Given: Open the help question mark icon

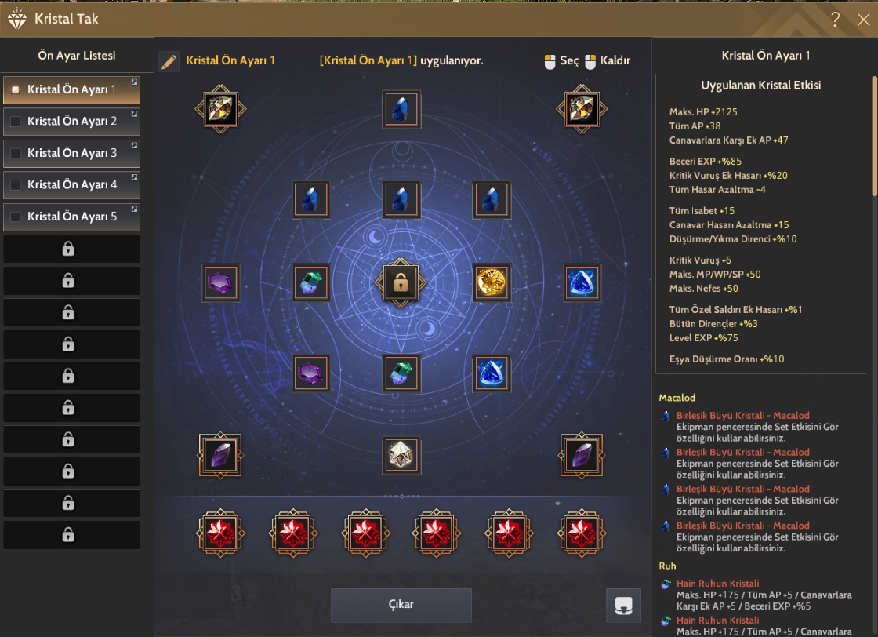Looking at the screenshot, I should pos(835,19).
